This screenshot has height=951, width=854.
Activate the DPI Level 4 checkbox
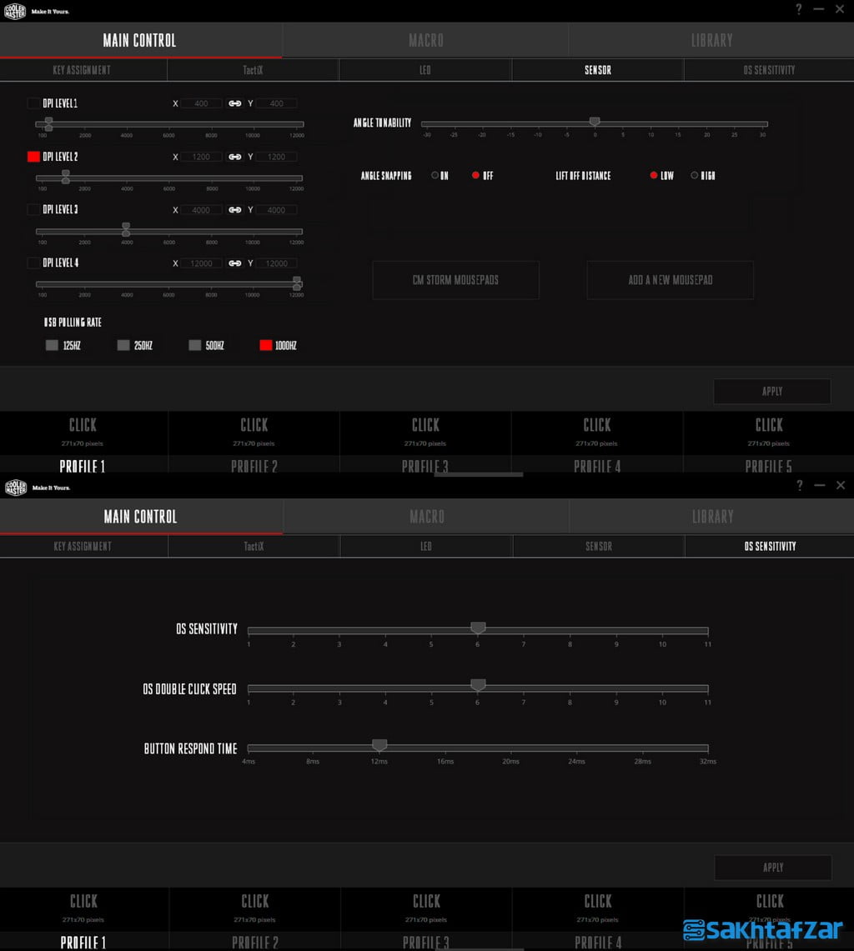pos(33,263)
